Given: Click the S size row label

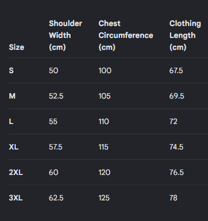Looking at the screenshot, I should (x=11, y=70).
